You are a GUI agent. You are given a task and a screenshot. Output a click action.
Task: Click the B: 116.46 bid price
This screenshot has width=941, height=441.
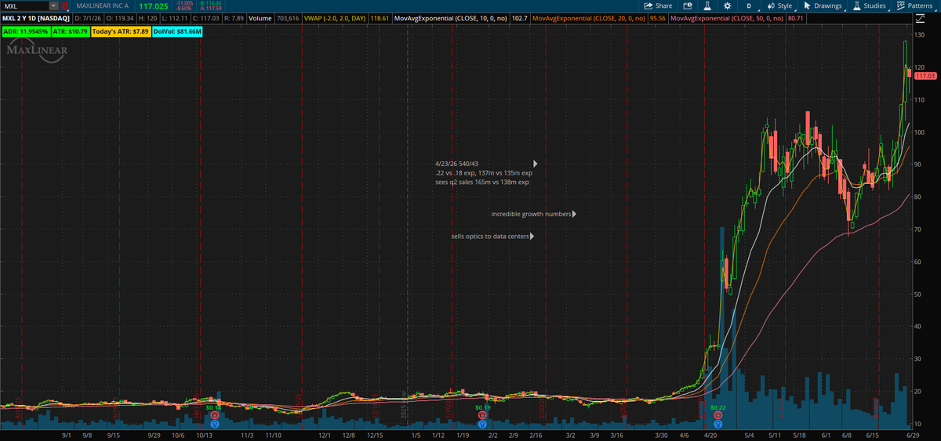pos(211,4)
